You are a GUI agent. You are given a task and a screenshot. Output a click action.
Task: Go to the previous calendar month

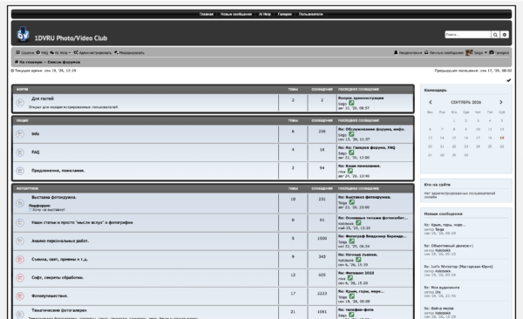tap(431, 102)
